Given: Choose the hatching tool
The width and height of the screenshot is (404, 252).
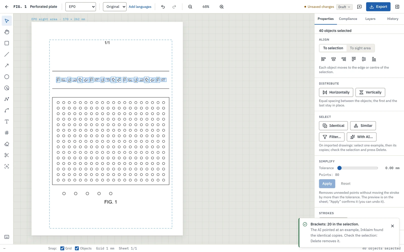Looking at the screenshot, I should click(x=7, y=133).
